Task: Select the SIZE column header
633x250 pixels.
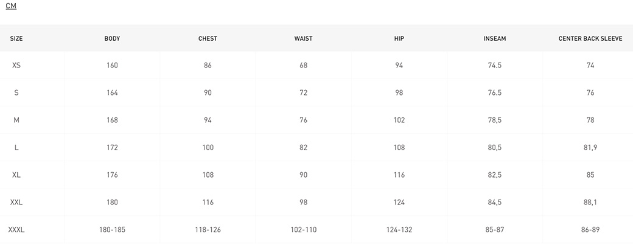Action: pyautogui.click(x=16, y=39)
